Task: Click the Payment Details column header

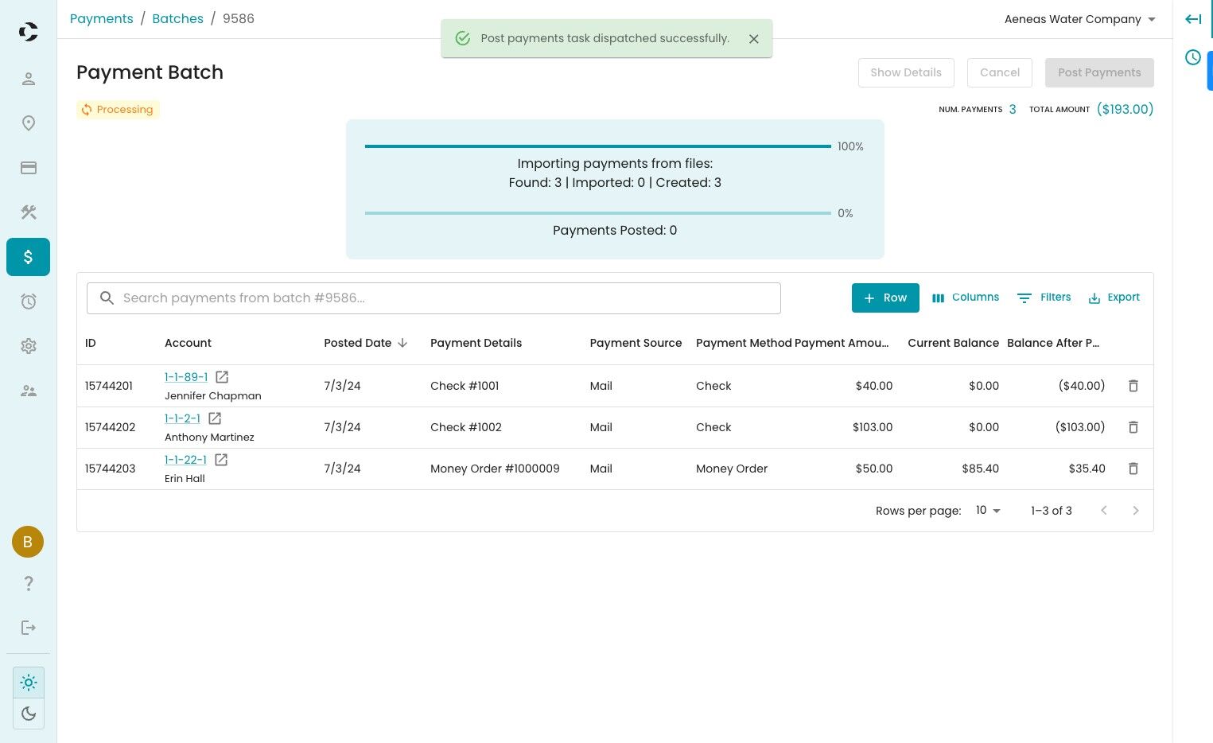Action: (476, 343)
